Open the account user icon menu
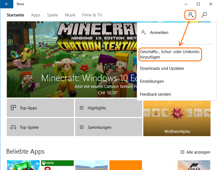Image resolution: width=217 pixels, height=170 pixels. tap(191, 15)
